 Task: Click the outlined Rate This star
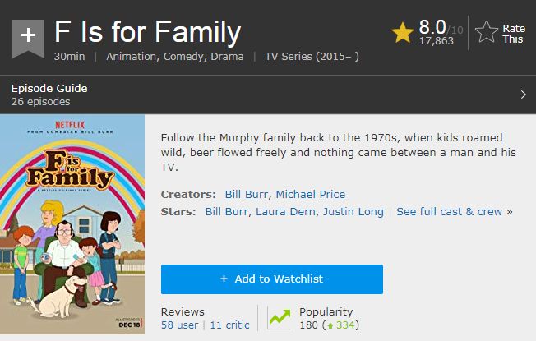(487, 32)
